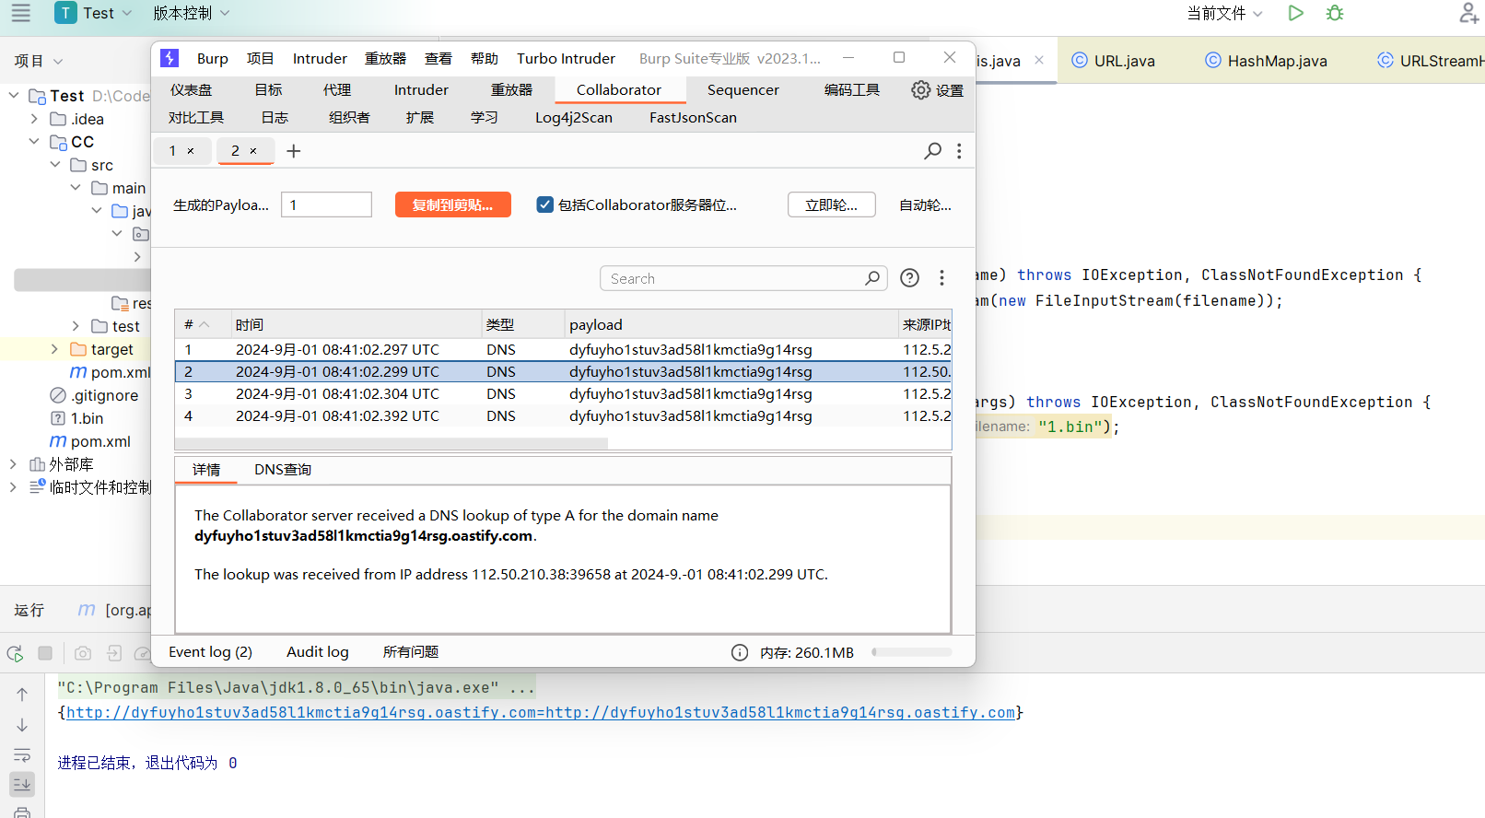Open the URL.java editor tab
The width and height of the screenshot is (1485, 818).
click(1114, 61)
